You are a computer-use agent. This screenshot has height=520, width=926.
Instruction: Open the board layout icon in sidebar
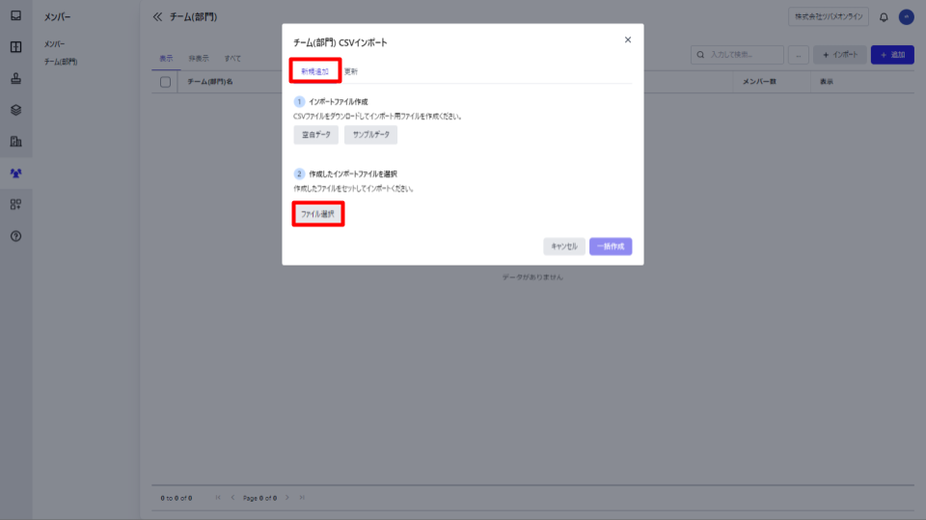click(16, 46)
